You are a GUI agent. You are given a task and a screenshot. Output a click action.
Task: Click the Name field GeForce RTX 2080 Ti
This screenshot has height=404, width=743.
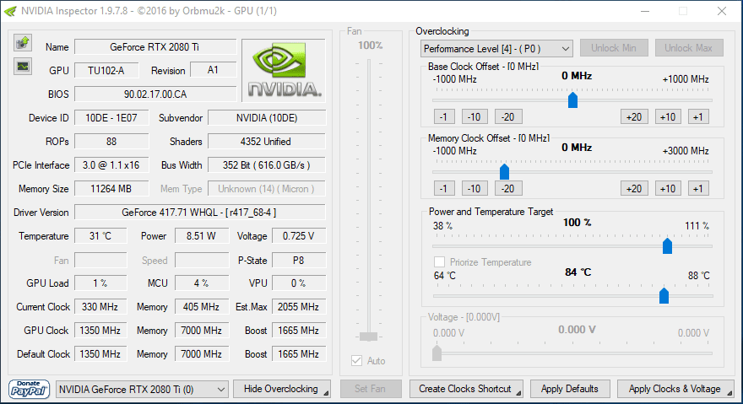pyautogui.click(x=155, y=47)
